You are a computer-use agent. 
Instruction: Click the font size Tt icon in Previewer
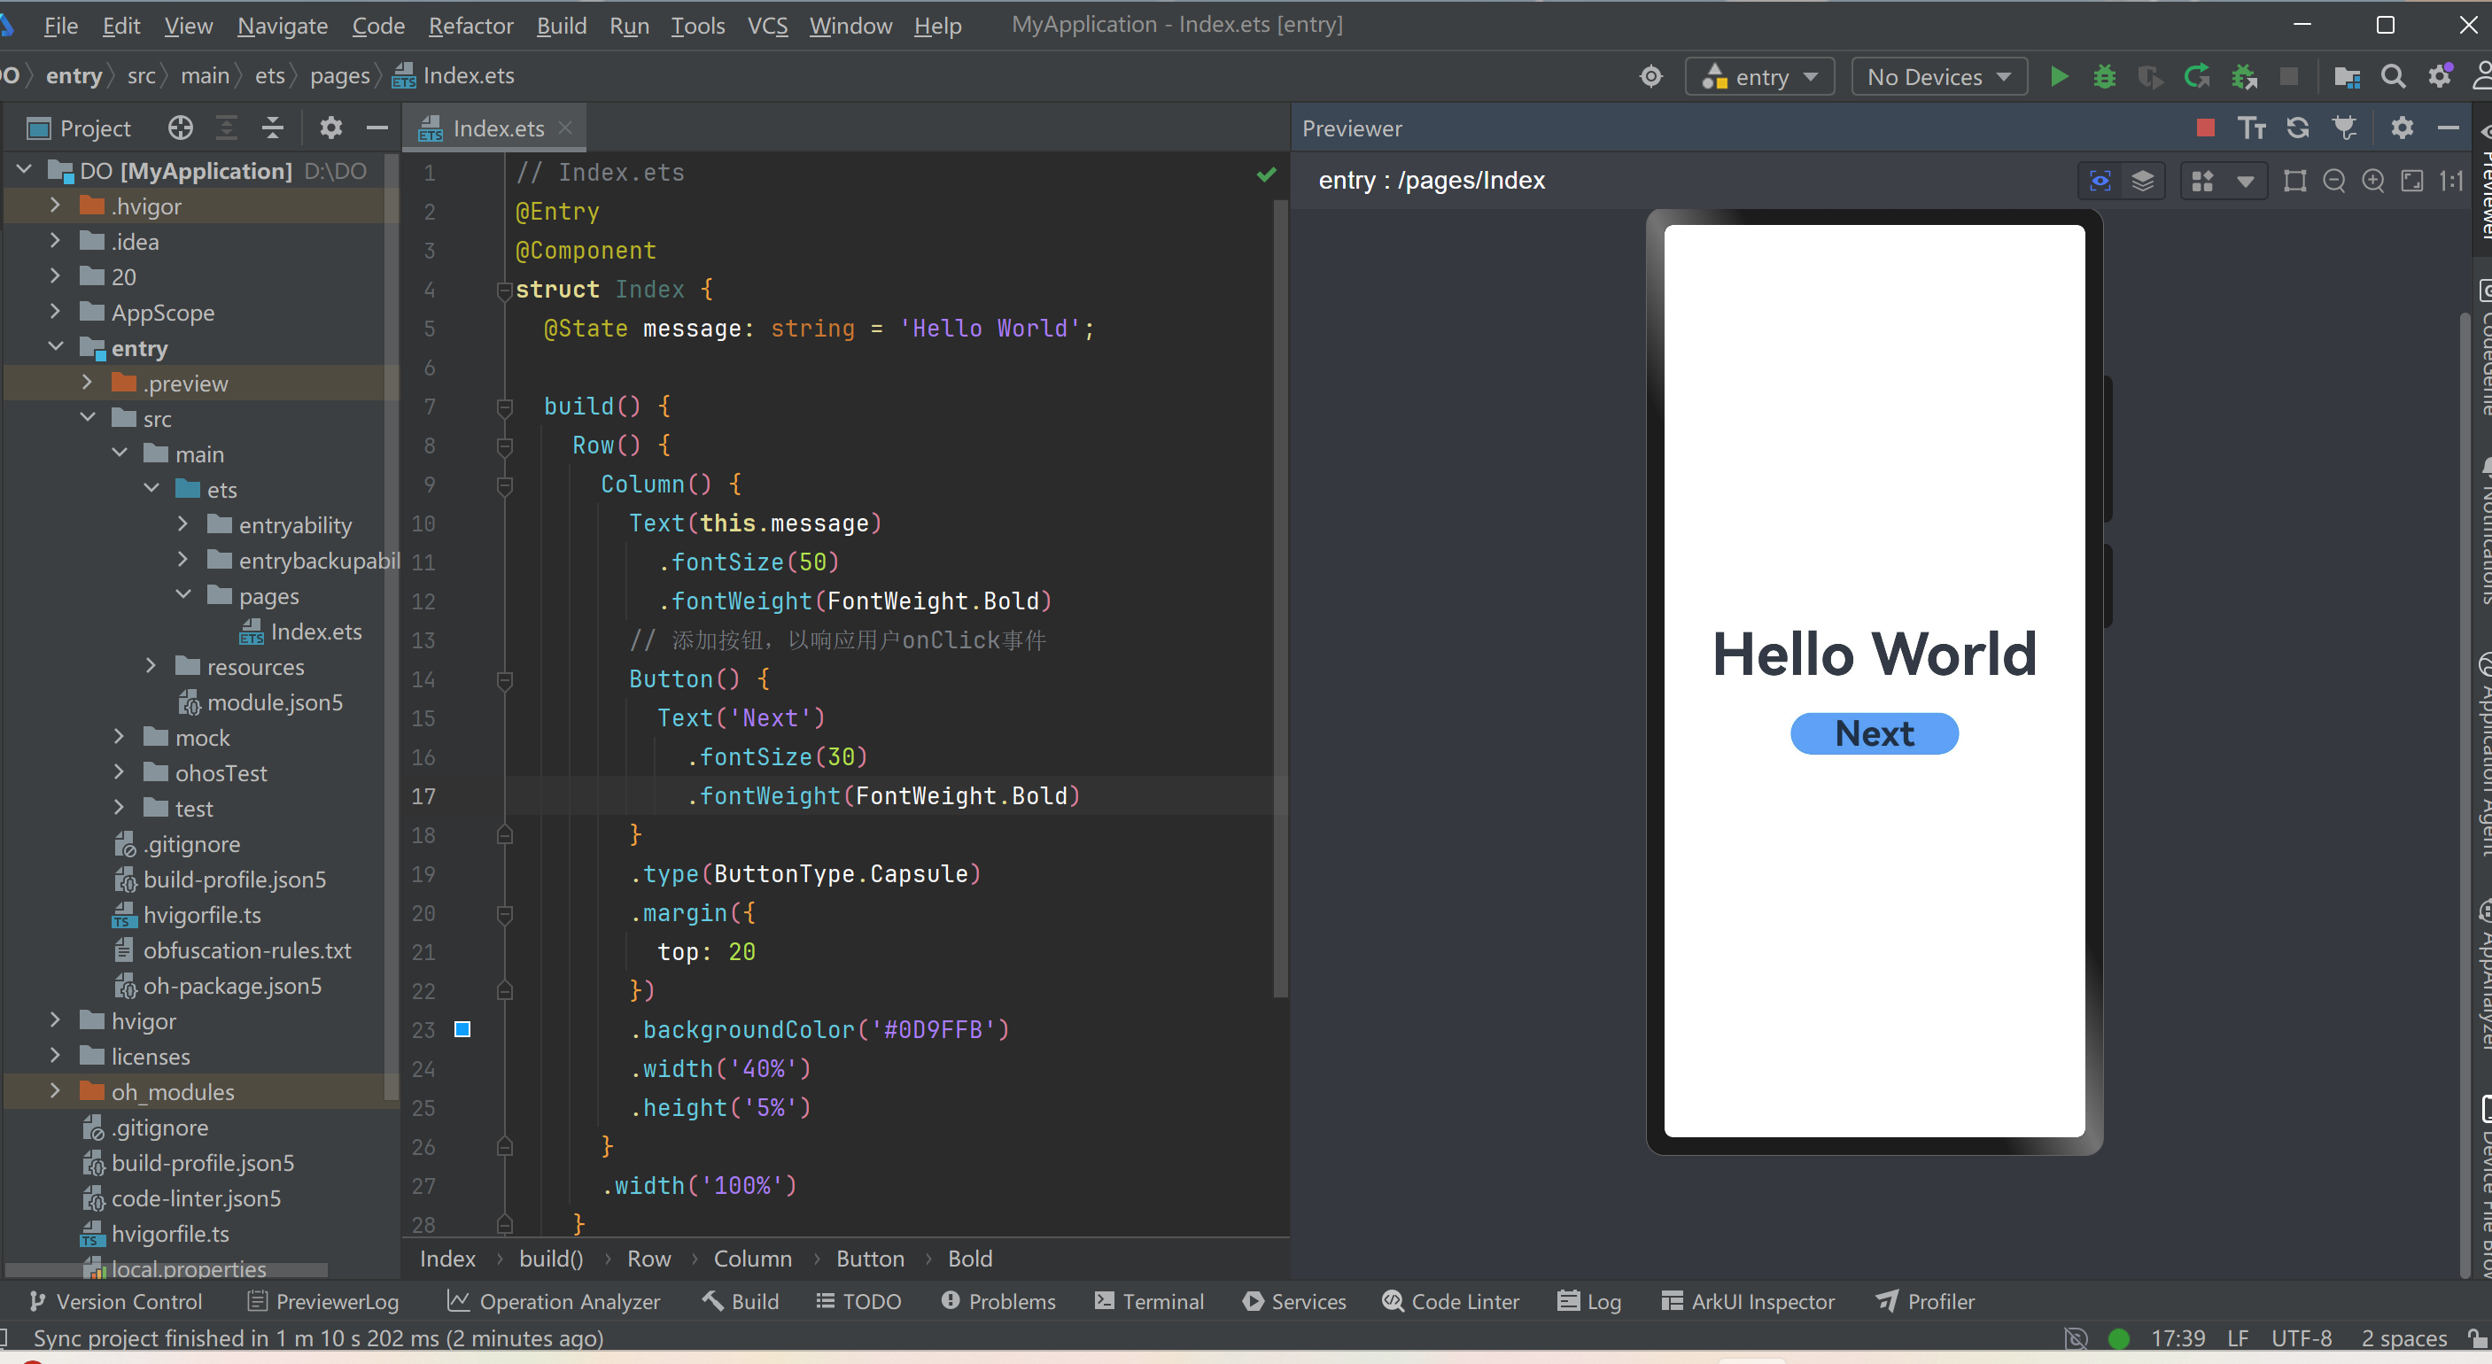pyautogui.click(x=2251, y=128)
